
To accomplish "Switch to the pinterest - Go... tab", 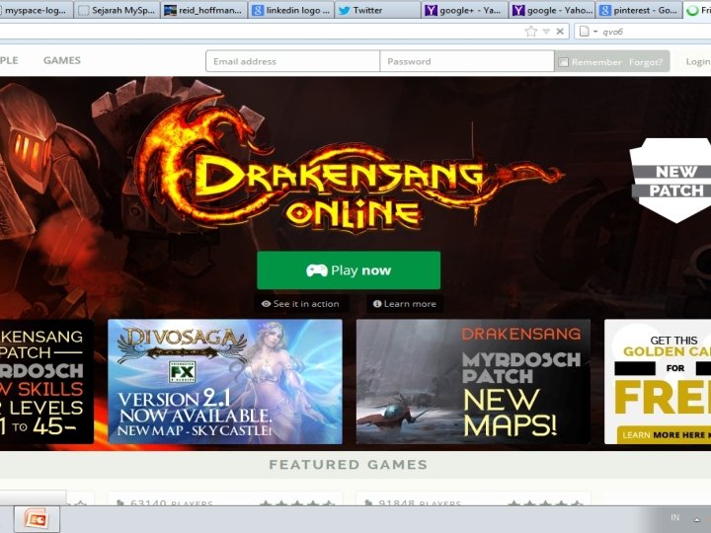I will (639, 10).
